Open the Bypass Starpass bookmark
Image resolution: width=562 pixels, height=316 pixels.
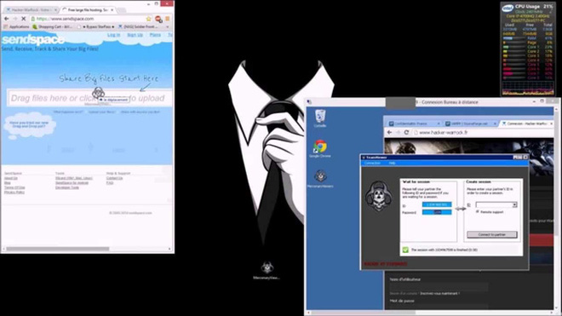[95, 27]
